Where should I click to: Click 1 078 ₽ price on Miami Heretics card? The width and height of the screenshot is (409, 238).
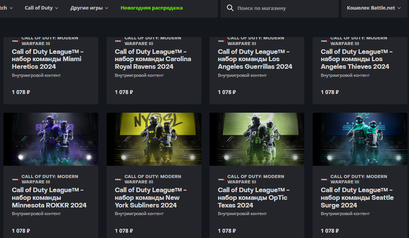pyautogui.click(x=21, y=92)
